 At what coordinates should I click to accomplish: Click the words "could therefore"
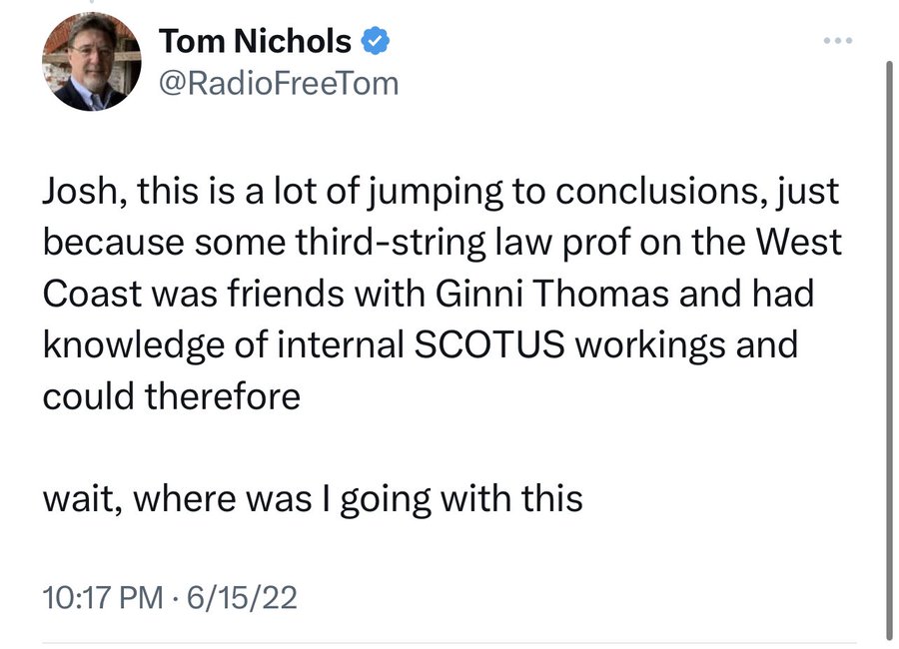click(x=171, y=395)
